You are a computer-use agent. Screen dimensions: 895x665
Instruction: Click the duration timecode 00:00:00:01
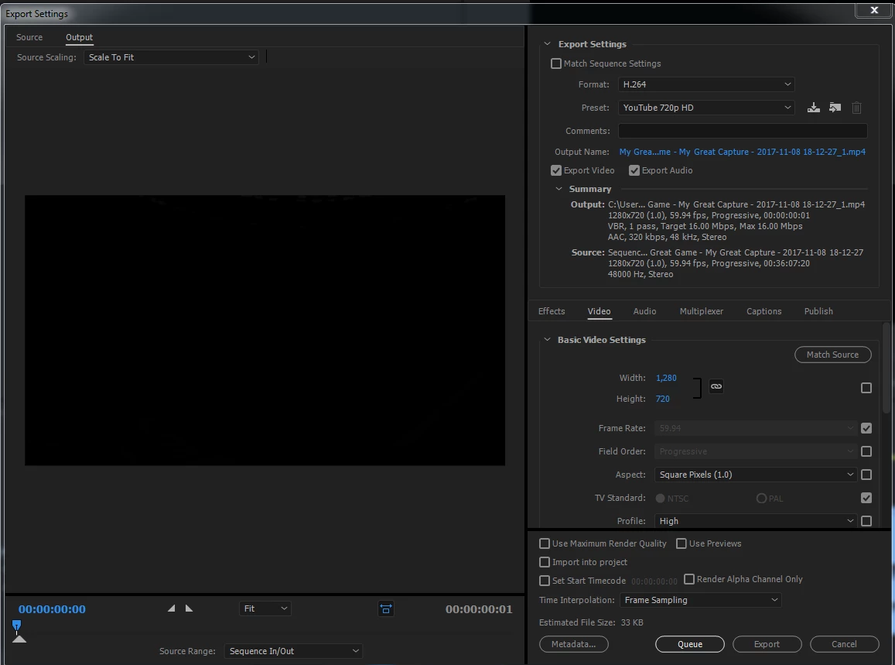pos(479,609)
